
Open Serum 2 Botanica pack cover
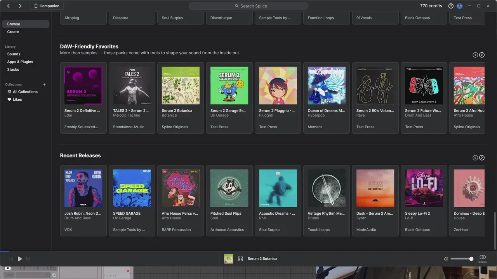(181, 86)
